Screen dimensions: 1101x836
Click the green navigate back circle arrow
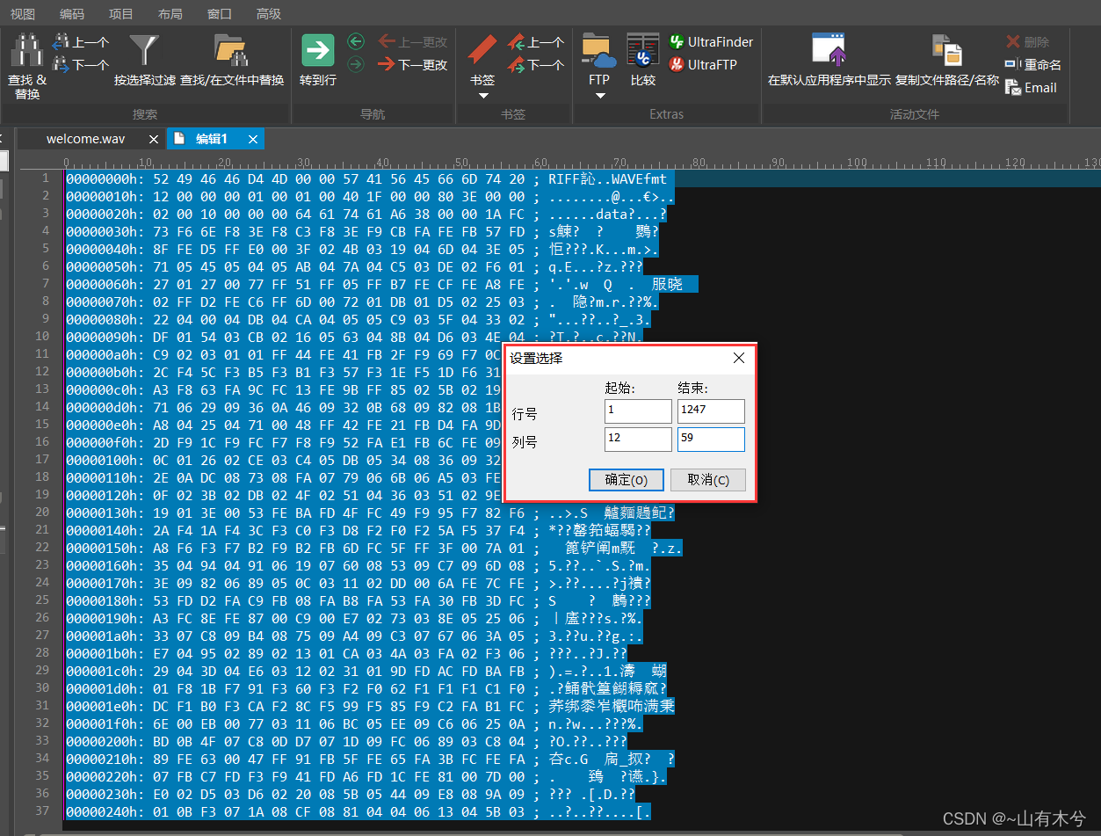point(356,41)
